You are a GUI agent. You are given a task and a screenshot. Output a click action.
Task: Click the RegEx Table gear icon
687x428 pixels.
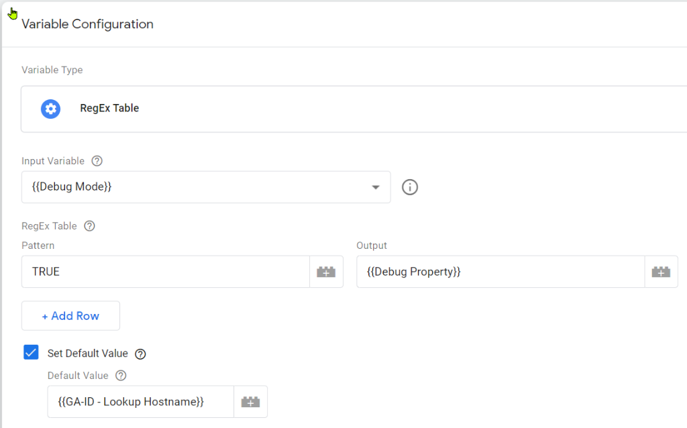(x=50, y=109)
